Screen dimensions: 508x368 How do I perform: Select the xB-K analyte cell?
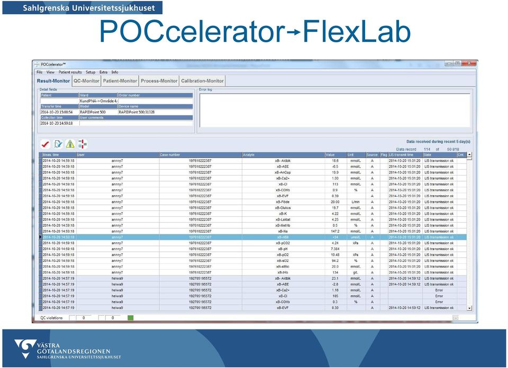tap(283, 214)
